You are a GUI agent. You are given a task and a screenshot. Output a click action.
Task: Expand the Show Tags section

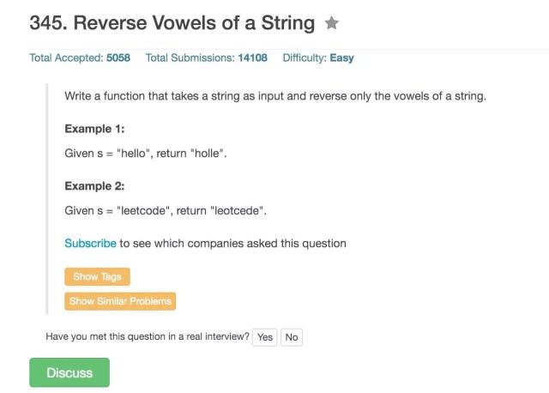tap(97, 276)
